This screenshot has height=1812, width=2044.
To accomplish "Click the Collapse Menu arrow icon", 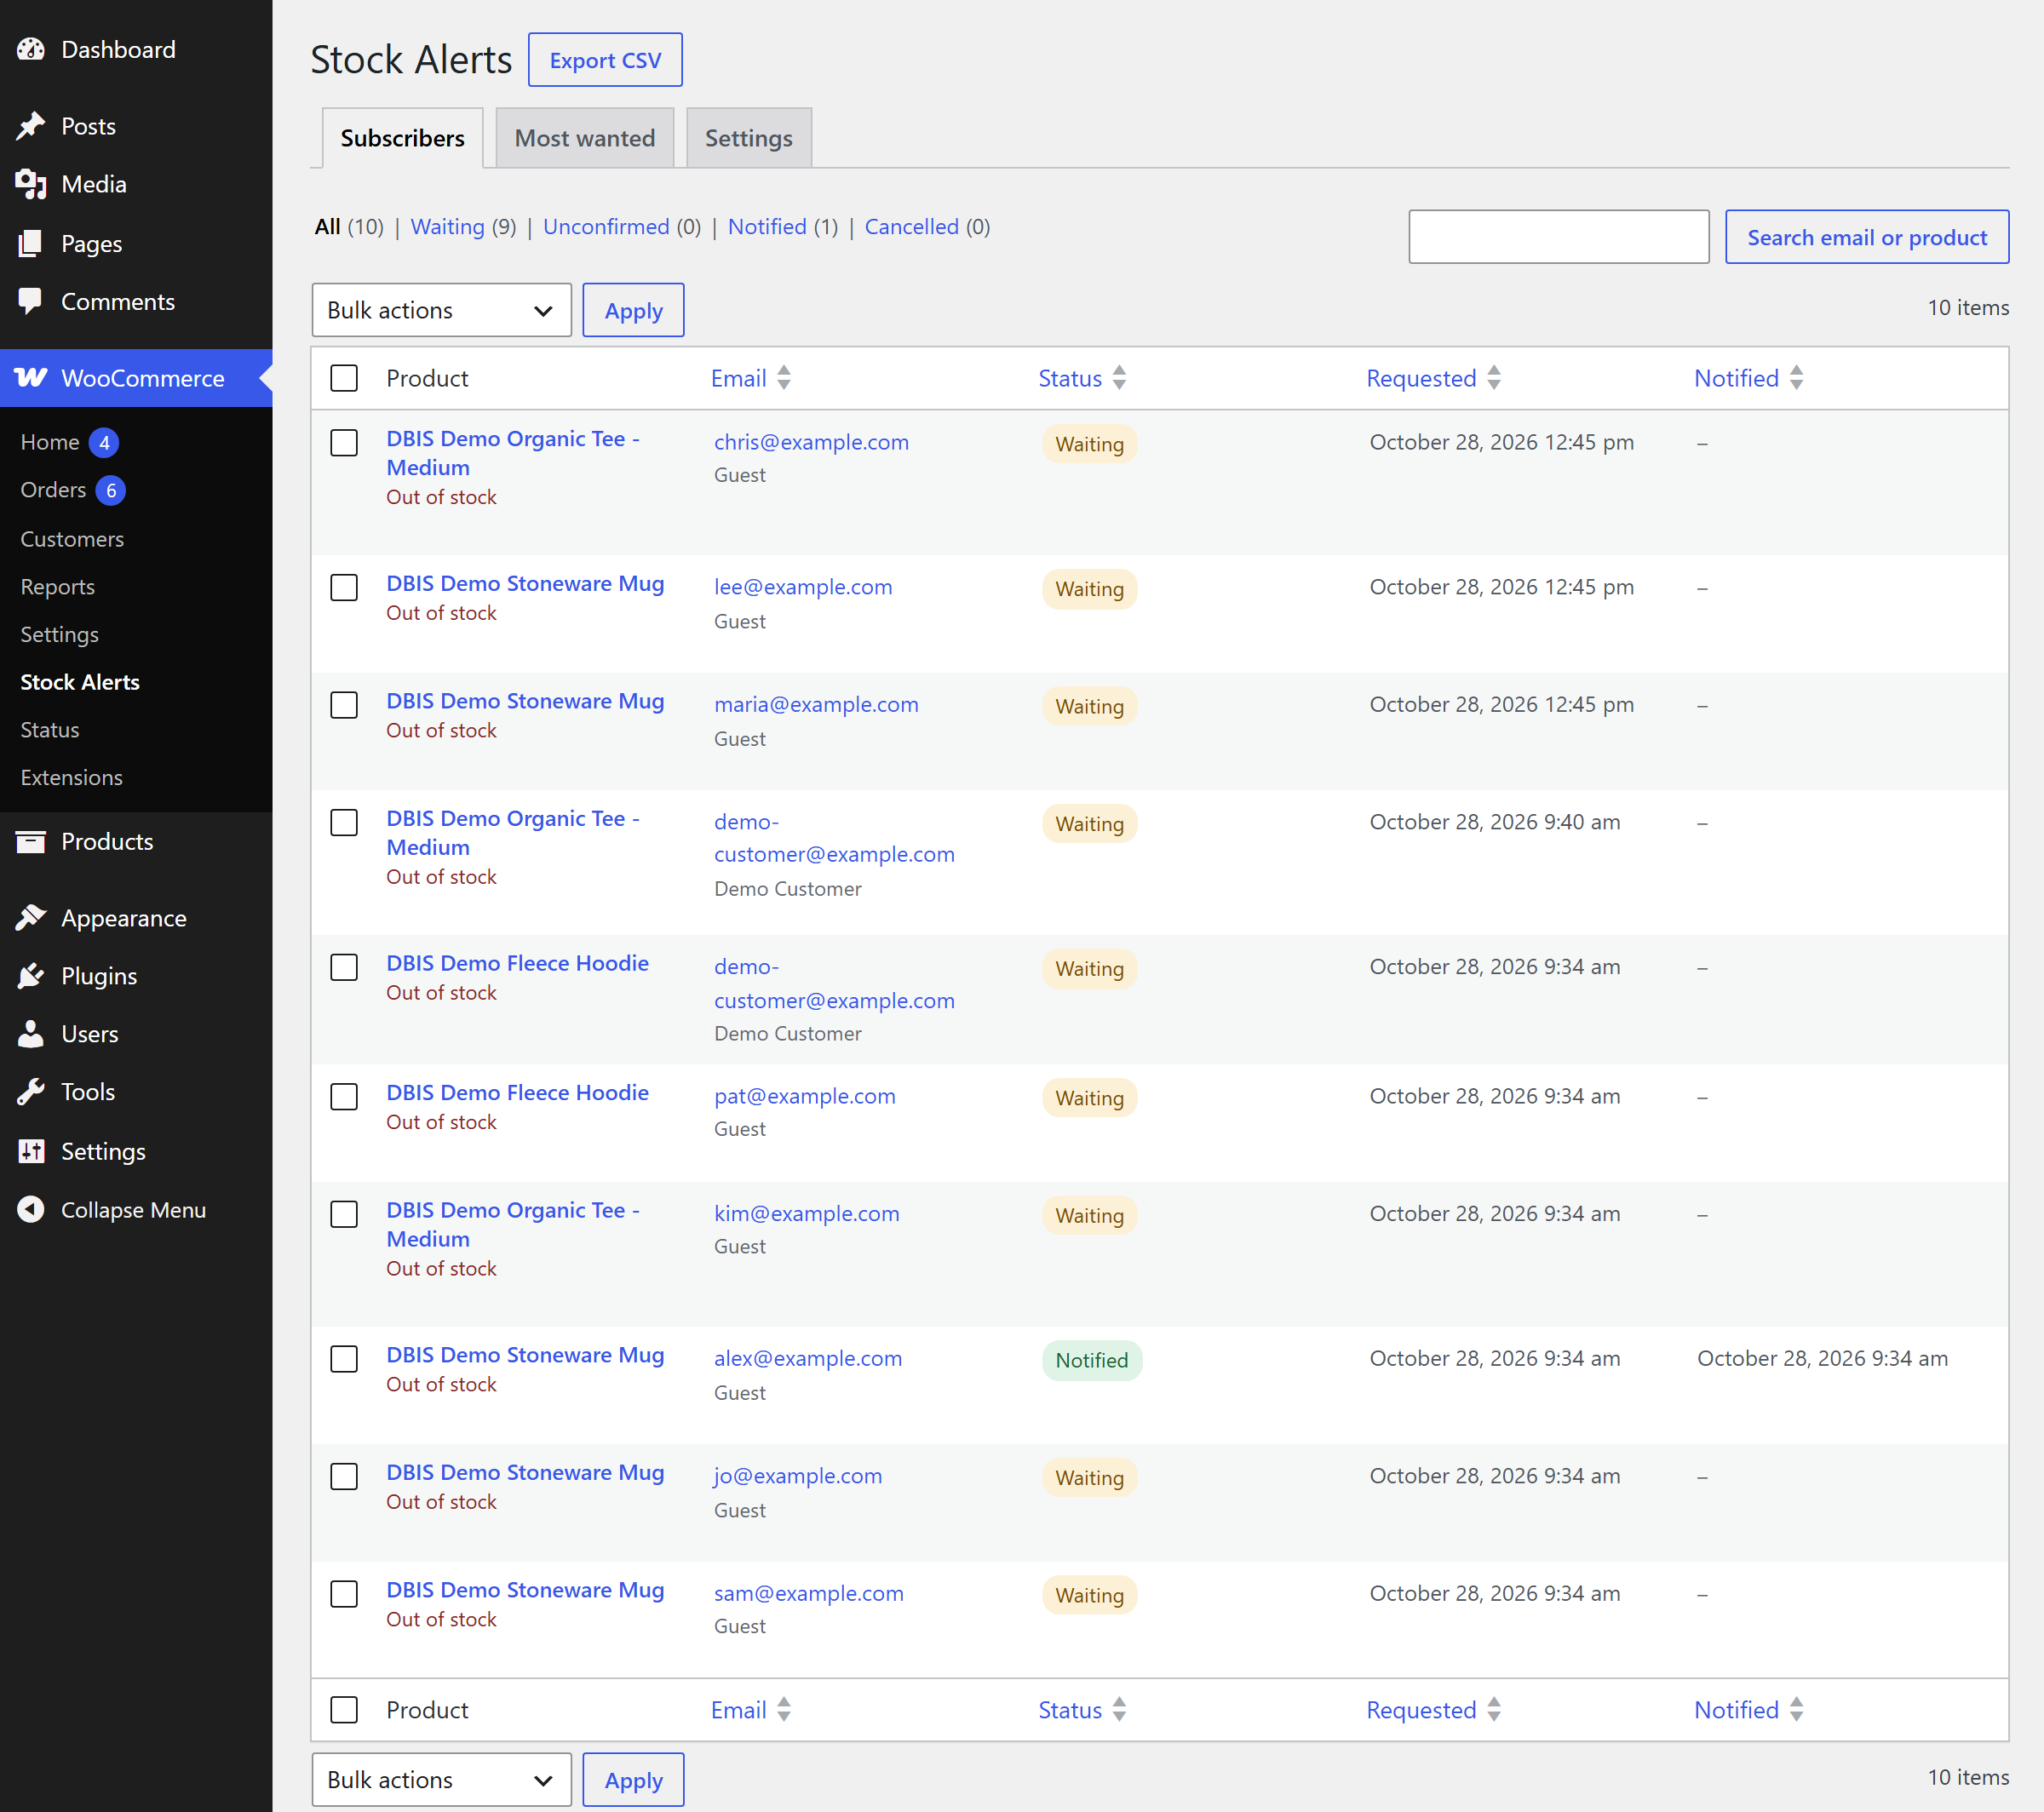I will coord(31,1209).
